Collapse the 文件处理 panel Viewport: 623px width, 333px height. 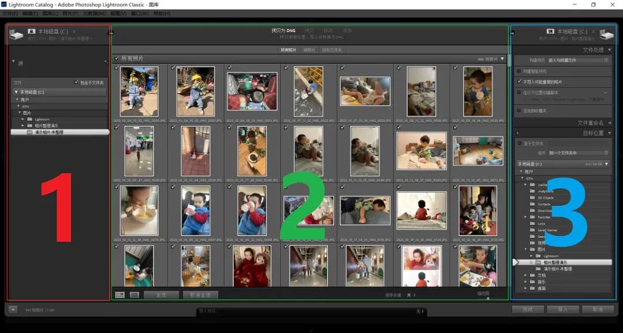pos(609,50)
